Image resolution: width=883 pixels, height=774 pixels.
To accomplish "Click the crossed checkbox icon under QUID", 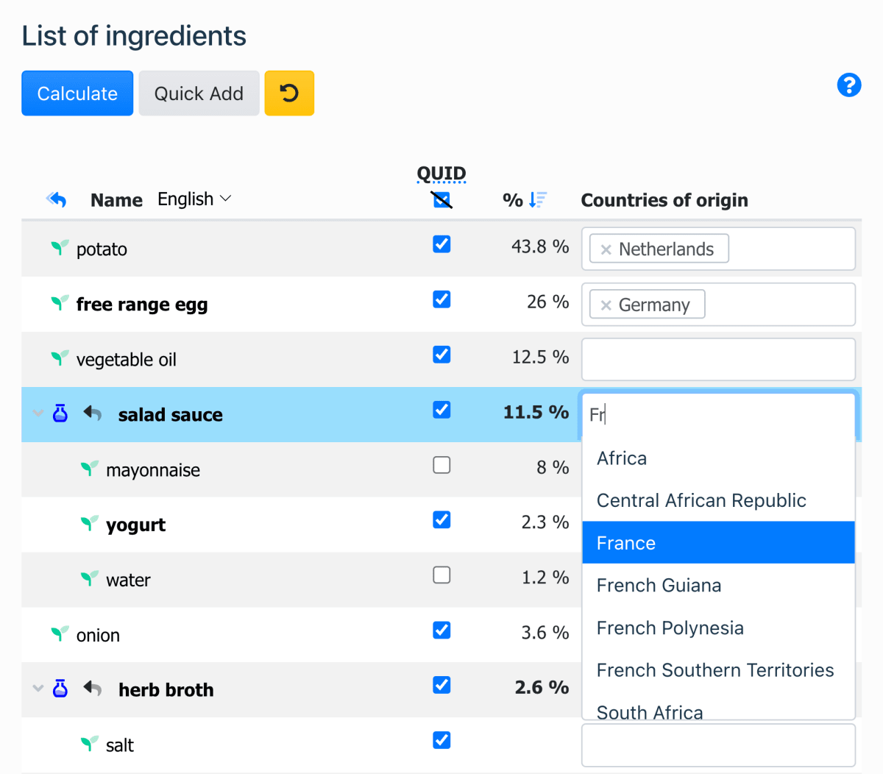I will click(x=441, y=199).
